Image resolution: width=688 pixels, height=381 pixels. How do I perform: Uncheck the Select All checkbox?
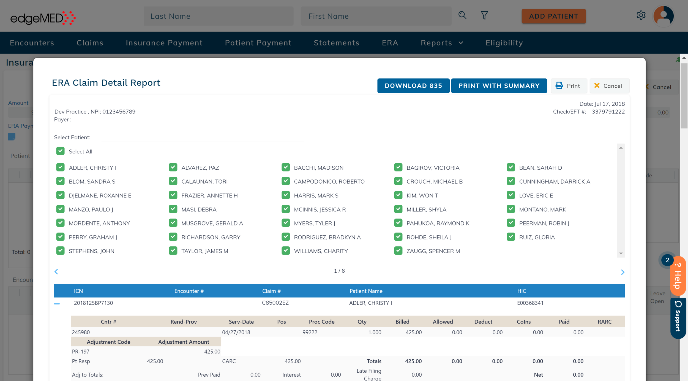click(60, 151)
